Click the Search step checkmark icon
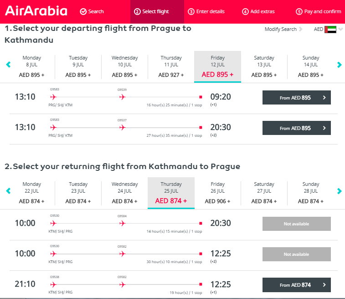This screenshot has height=299, width=345. pos(83,11)
